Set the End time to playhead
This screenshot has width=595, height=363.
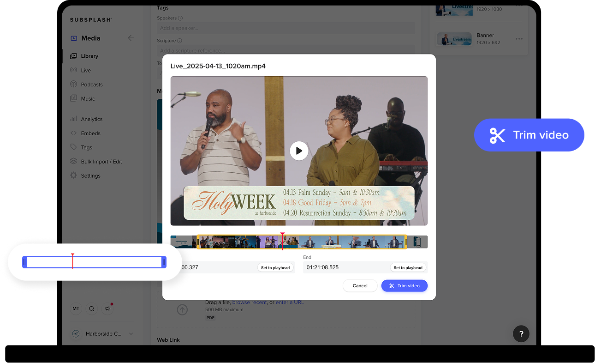tap(408, 267)
